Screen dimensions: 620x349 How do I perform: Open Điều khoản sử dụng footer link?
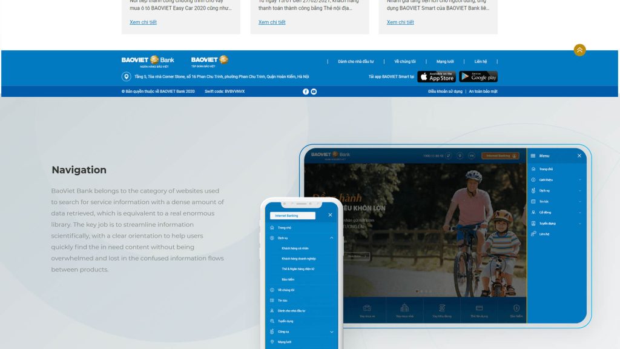445,91
